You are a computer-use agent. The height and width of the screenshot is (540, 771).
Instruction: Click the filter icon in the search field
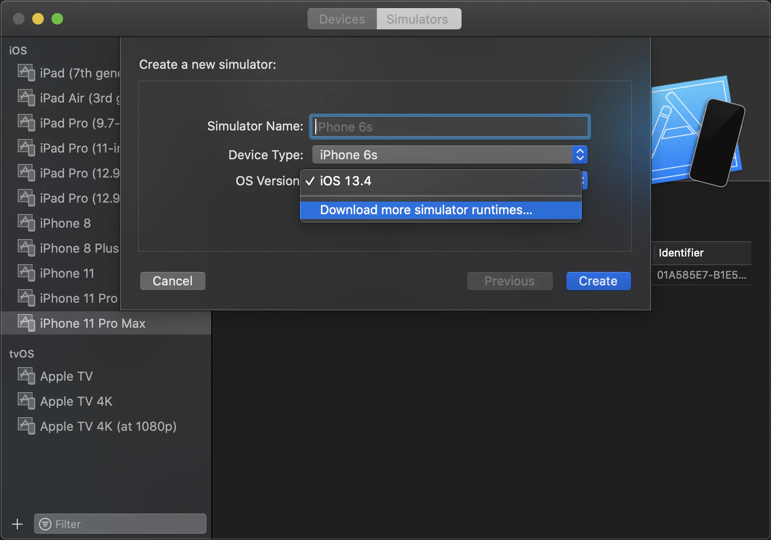45,524
